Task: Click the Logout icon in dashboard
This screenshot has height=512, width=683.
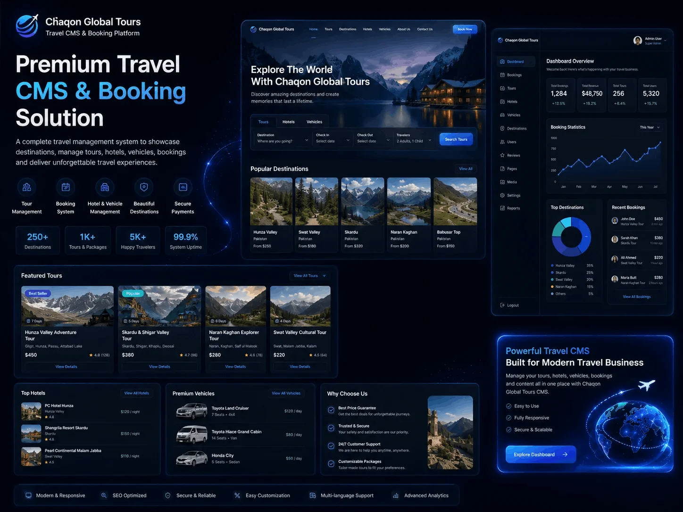Action: (502, 305)
